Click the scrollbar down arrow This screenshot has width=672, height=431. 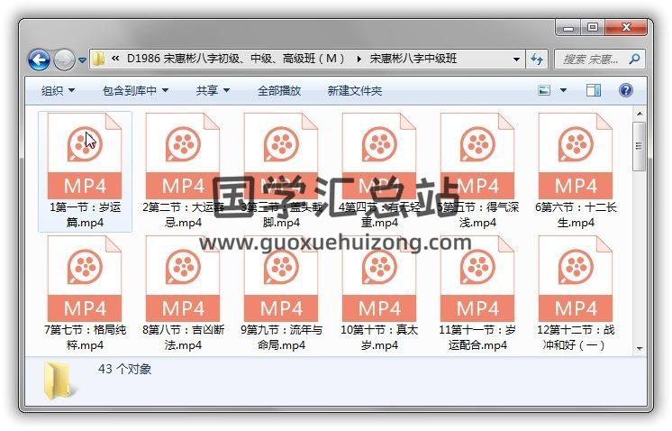[640, 349]
